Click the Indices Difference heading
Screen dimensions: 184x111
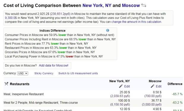tap(52, 31)
